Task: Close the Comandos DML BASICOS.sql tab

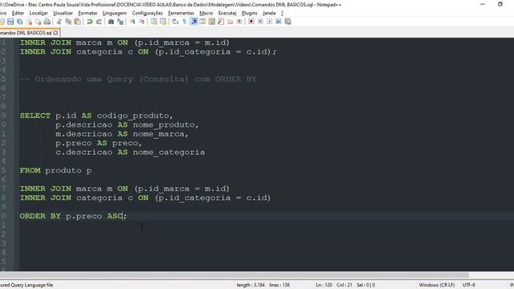Action: 55,33
